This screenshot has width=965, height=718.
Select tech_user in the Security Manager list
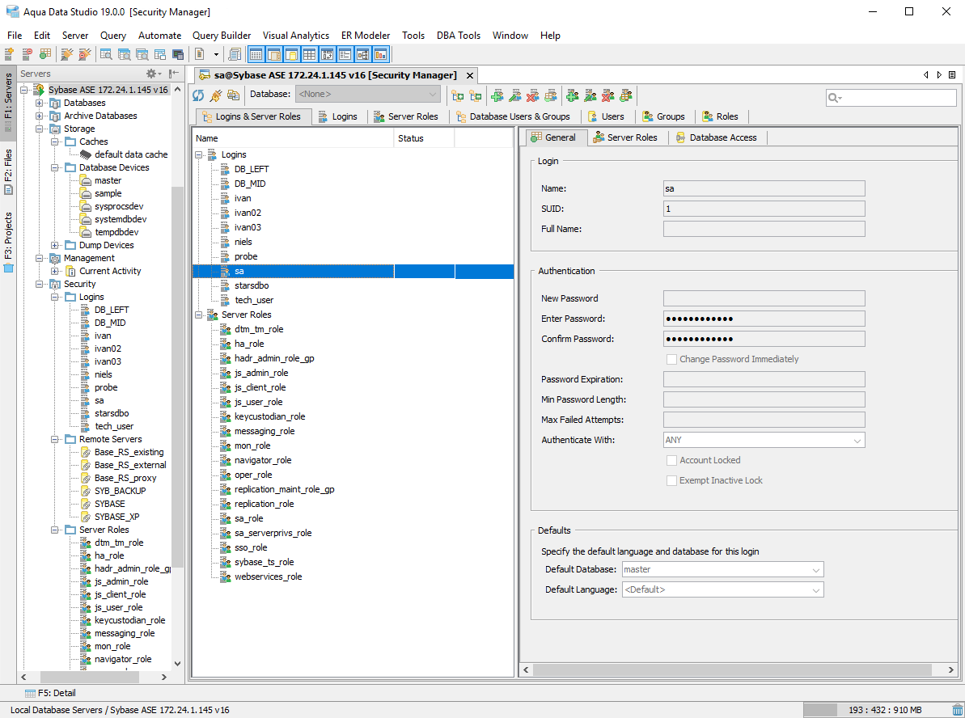point(253,300)
